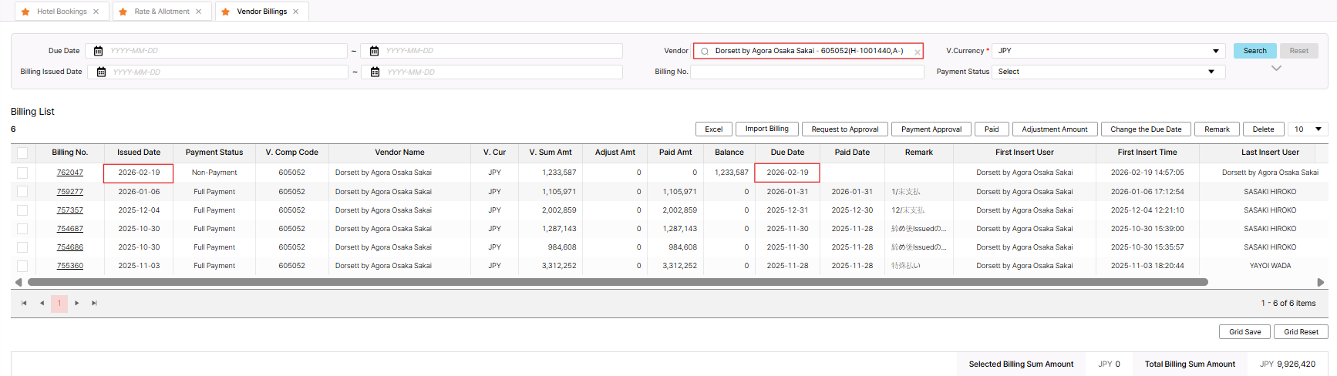Close the Hotel Bookings tab
1337x376 pixels.
tap(96, 12)
